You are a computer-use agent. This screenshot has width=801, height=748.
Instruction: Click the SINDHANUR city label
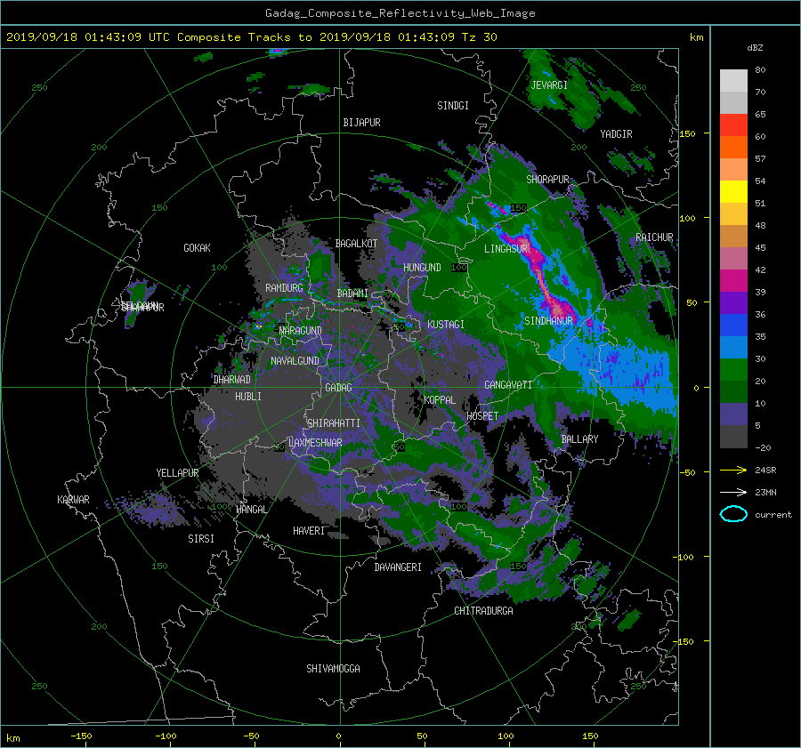[x=548, y=321]
